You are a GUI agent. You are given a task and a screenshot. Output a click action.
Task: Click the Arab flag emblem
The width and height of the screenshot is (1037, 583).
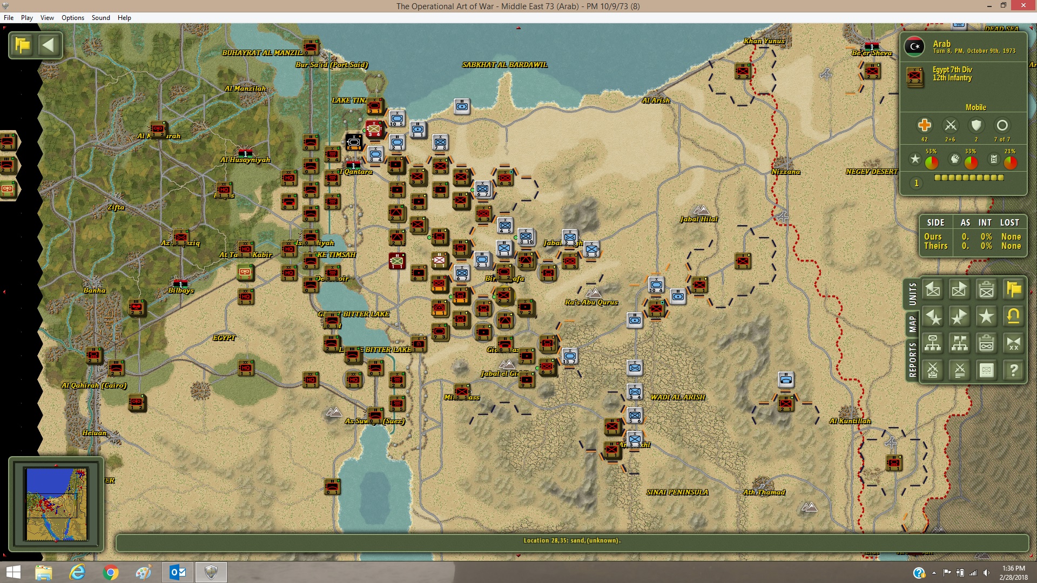pyautogui.click(x=914, y=46)
